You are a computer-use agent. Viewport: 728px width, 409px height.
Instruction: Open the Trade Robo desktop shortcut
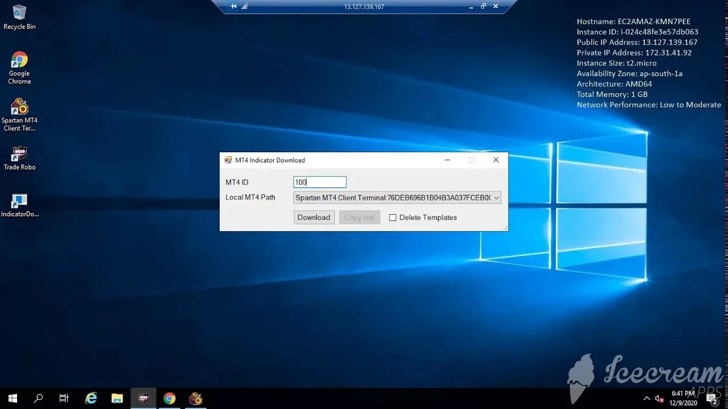pyautogui.click(x=19, y=158)
